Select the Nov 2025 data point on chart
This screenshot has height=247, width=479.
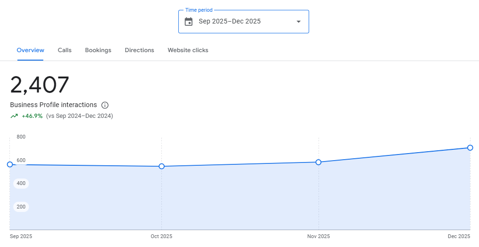[x=319, y=162]
